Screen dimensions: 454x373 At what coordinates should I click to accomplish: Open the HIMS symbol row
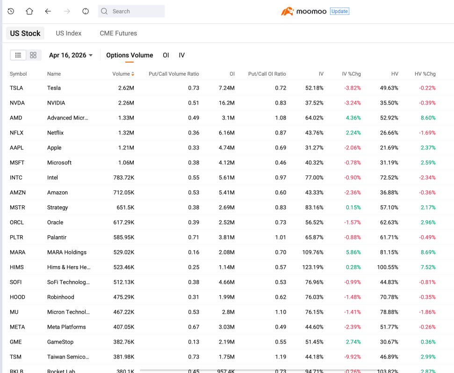pos(17,267)
